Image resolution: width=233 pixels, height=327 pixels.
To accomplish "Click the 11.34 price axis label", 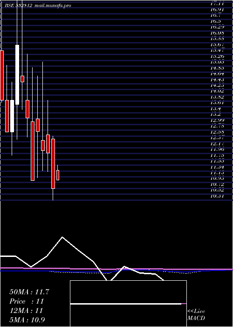I will click(x=217, y=167).
